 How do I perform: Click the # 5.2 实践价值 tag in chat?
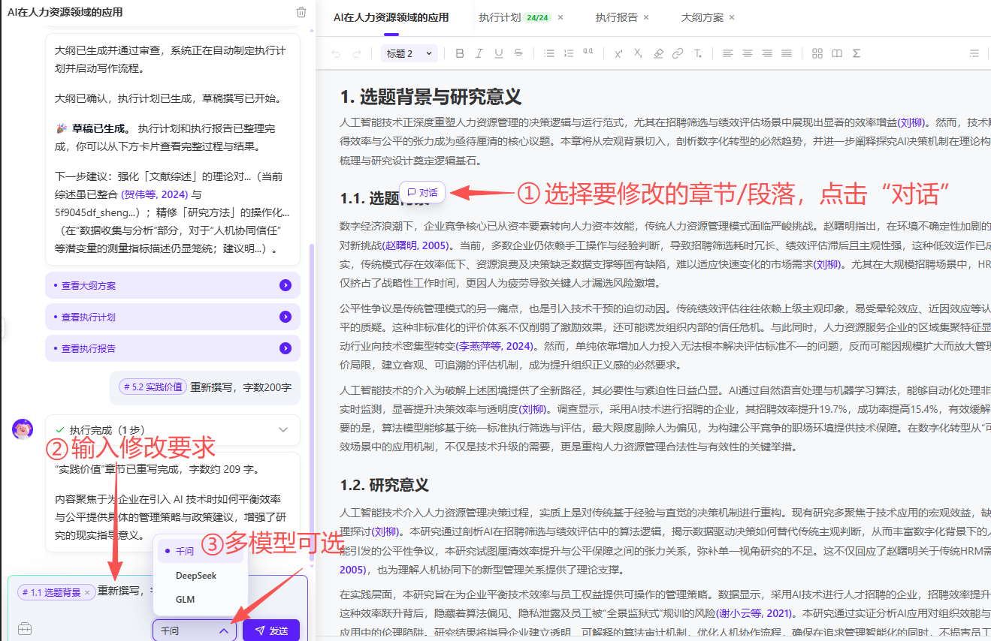tap(153, 387)
